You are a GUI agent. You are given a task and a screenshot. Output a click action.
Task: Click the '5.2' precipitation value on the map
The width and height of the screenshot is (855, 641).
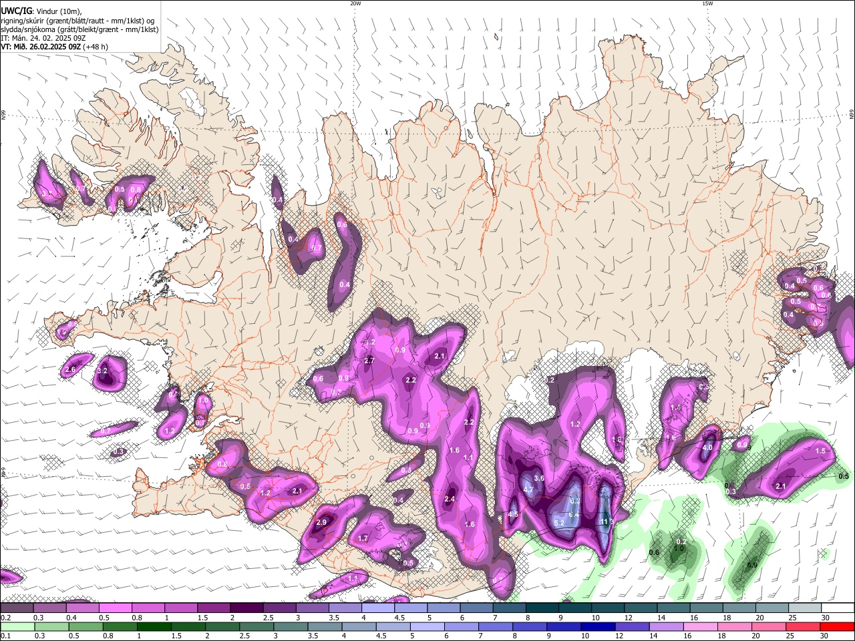[560, 523]
